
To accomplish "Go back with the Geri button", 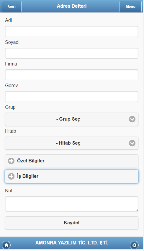I will [12, 7].
